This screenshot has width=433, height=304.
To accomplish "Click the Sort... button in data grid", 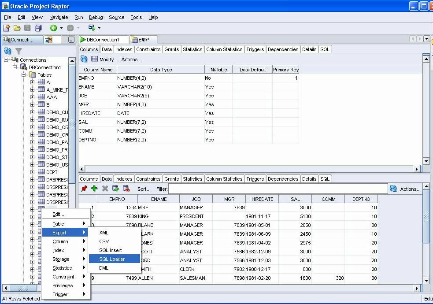I will tap(144, 189).
